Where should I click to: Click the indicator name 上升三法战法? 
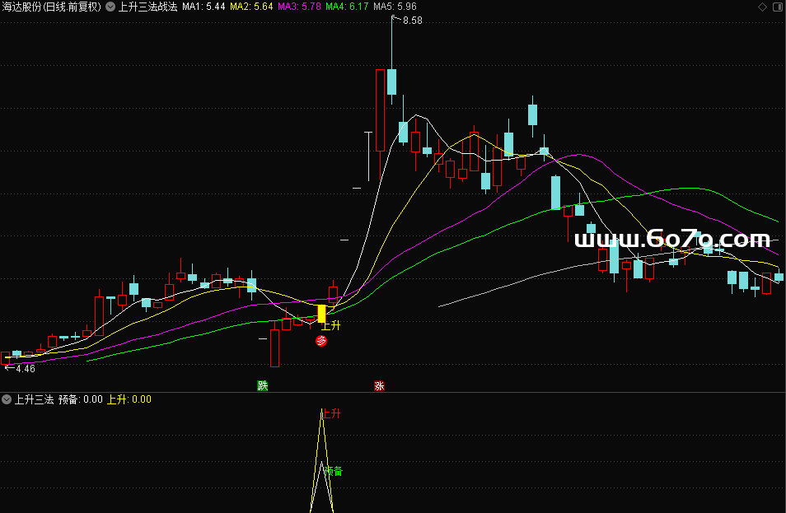click(x=147, y=7)
